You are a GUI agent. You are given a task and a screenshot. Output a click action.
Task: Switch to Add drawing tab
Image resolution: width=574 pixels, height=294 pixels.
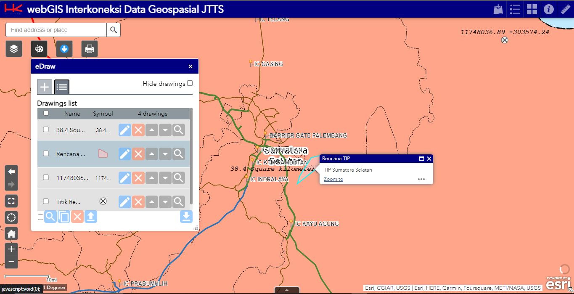click(x=45, y=87)
